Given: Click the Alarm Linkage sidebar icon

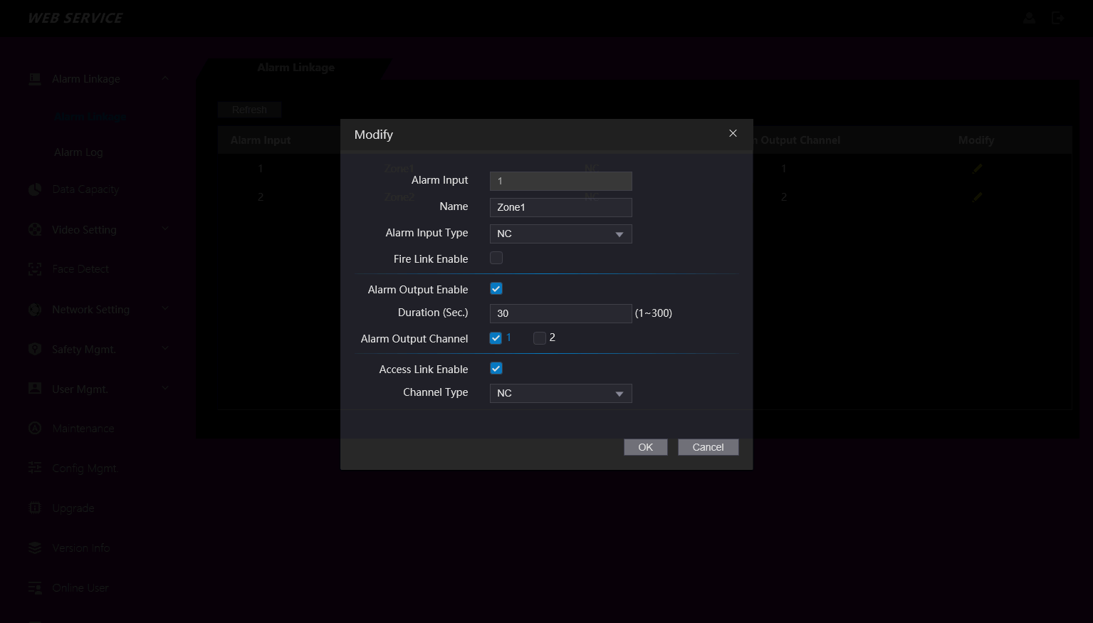Looking at the screenshot, I should [35, 79].
